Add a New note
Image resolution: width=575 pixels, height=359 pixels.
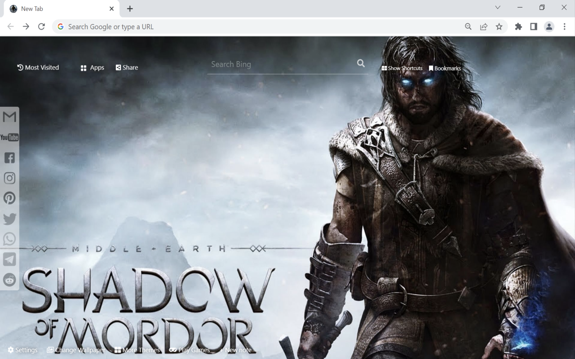235,350
